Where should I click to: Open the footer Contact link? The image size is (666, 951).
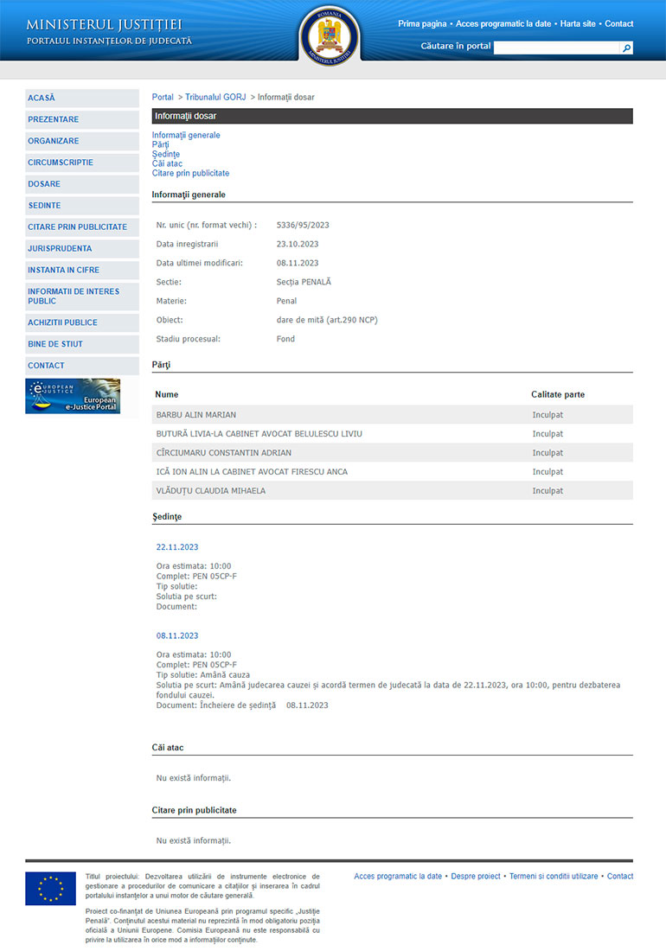click(620, 877)
